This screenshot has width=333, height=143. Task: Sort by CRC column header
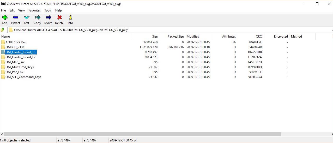(250, 37)
